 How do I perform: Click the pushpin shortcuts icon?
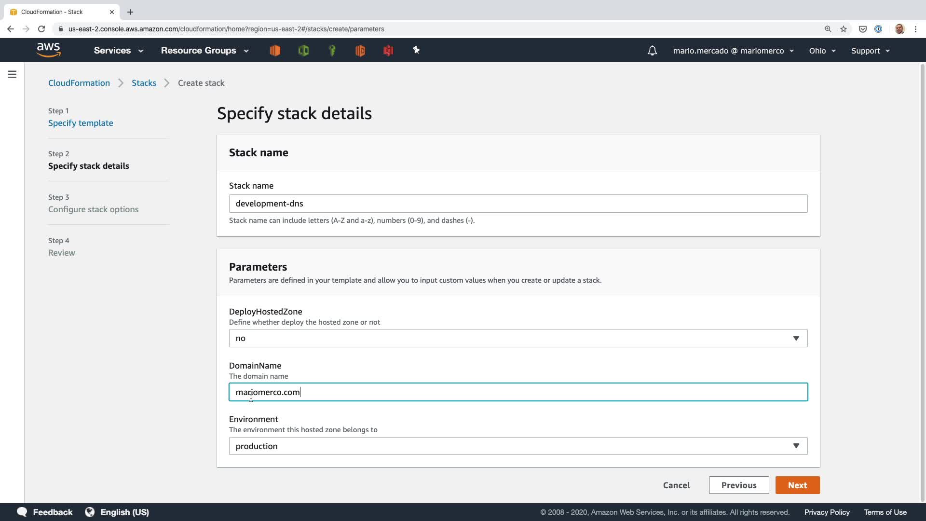click(416, 50)
